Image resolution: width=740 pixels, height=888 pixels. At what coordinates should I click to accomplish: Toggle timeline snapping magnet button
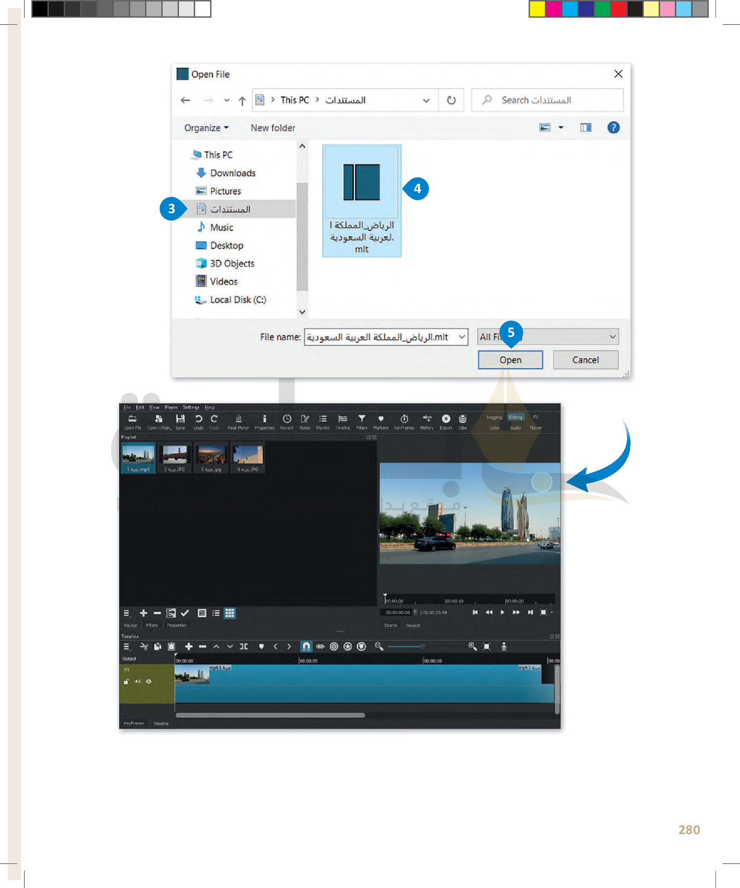[x=306, y=646]
